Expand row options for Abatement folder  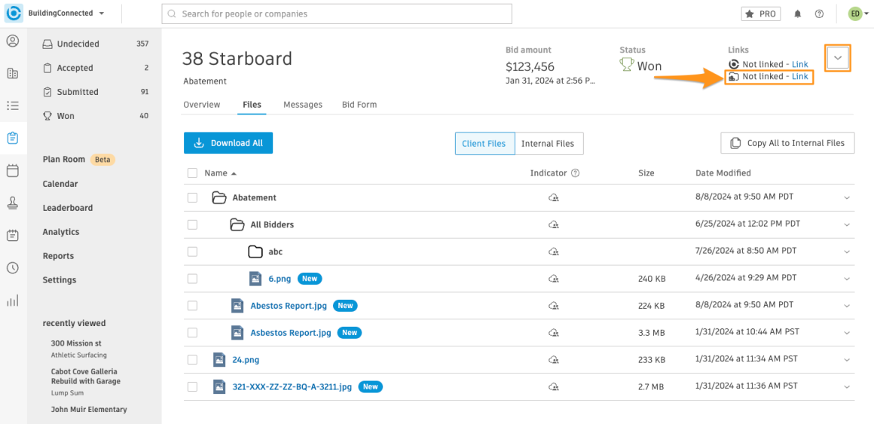click(847, 198)
